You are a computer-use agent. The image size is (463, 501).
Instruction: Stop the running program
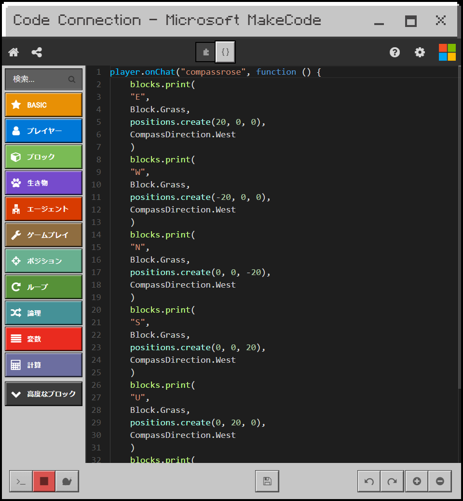point(44,481)
